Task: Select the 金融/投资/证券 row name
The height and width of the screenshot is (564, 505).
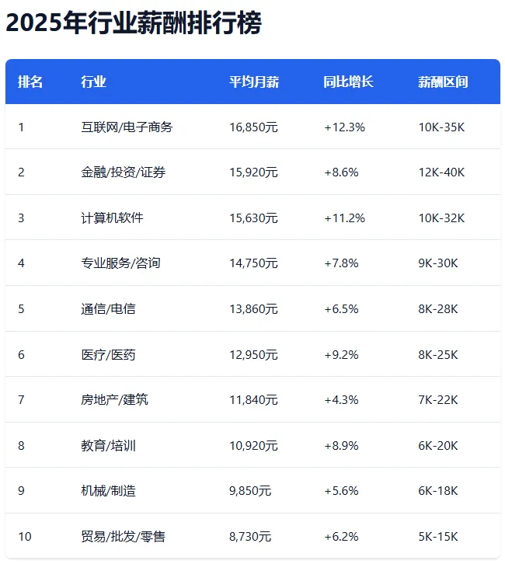Action: 123,172
